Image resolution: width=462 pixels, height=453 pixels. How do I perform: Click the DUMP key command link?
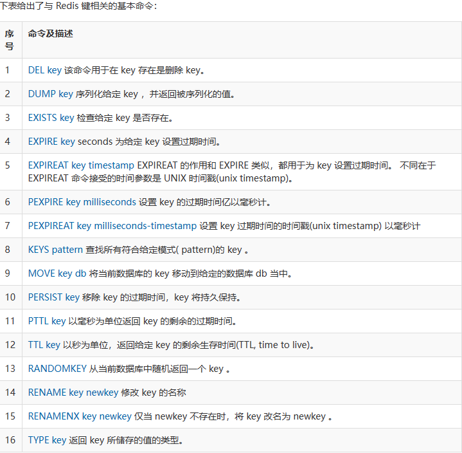tap(50, 94)
